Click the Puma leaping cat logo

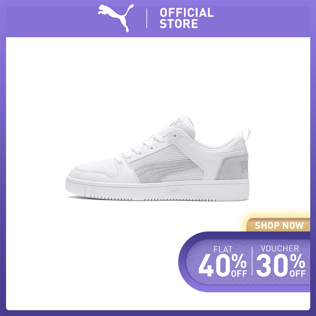click(x=116, y=18)
